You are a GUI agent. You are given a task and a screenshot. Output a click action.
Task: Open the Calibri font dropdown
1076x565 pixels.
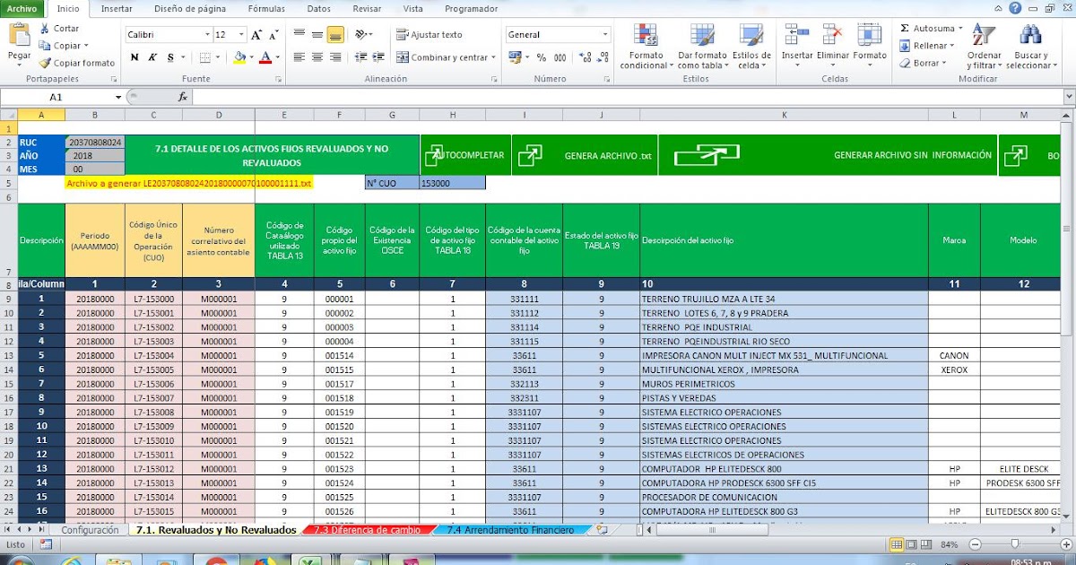tap(208, 33)
